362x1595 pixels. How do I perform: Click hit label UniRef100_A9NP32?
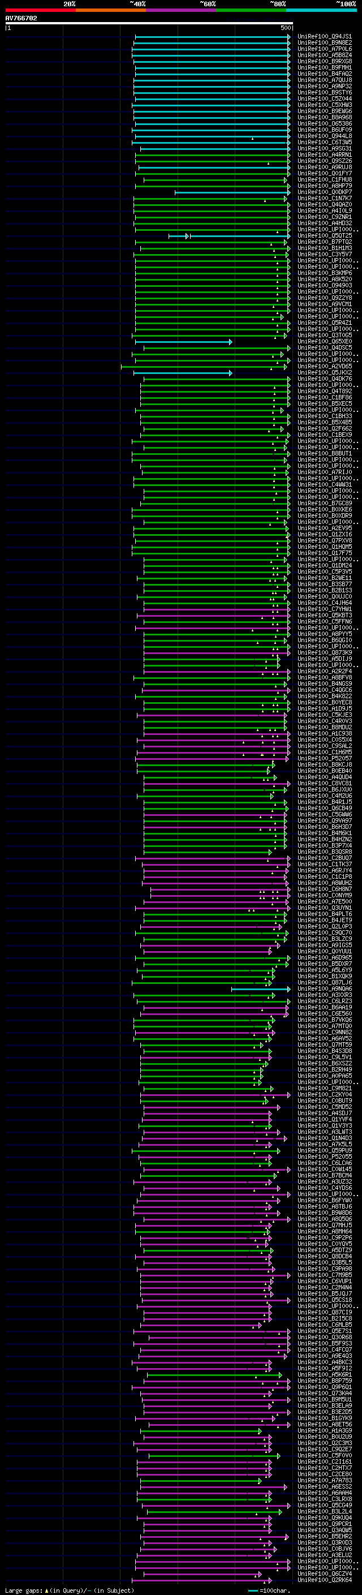coord(324,86)
